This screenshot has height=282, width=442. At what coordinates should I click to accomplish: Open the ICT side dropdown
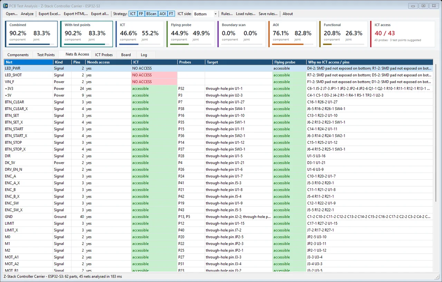tap(205, 14)
